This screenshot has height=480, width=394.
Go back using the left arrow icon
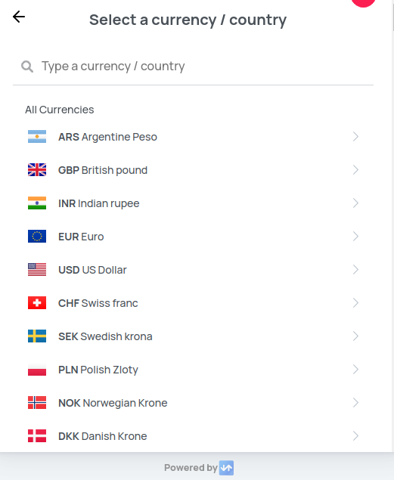[19, 17]
